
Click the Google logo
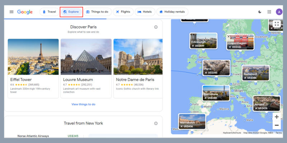click(25, 12)
